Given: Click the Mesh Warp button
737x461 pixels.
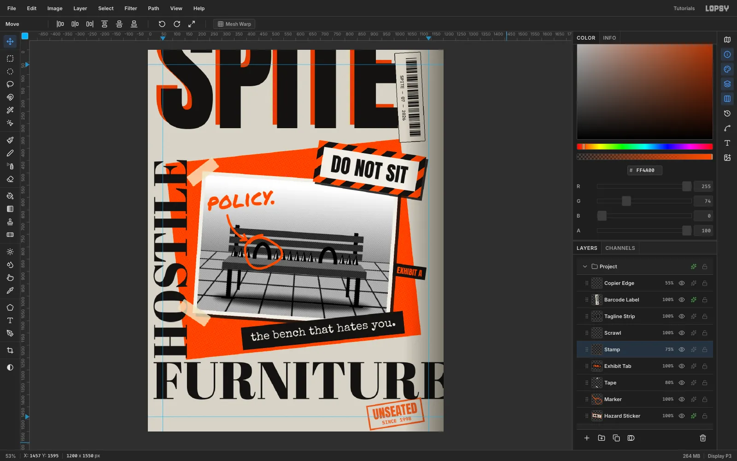Looking at the screenshot, I should (x=234, y=24).
